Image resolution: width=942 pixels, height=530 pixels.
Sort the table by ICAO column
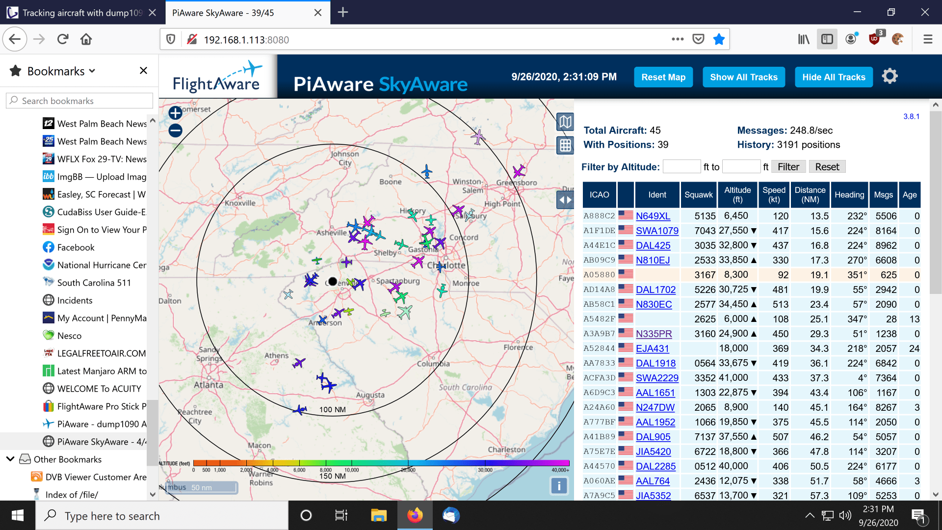599,195
